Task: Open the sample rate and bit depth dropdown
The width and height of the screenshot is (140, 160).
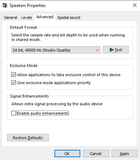Action: (56, 50)
